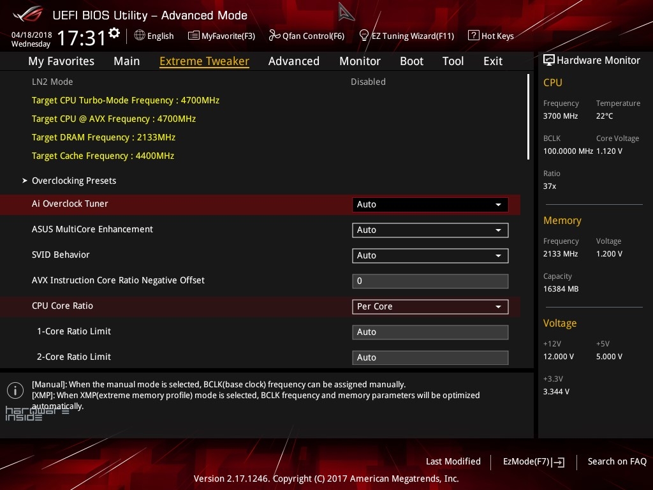
Task: Click the Ratio 37x value
Action: pyautogui.click(x=550, y=186)
